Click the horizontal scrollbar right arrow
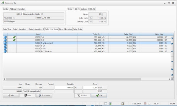The height and width of the screenshot is (106, 177). [169, 79]
